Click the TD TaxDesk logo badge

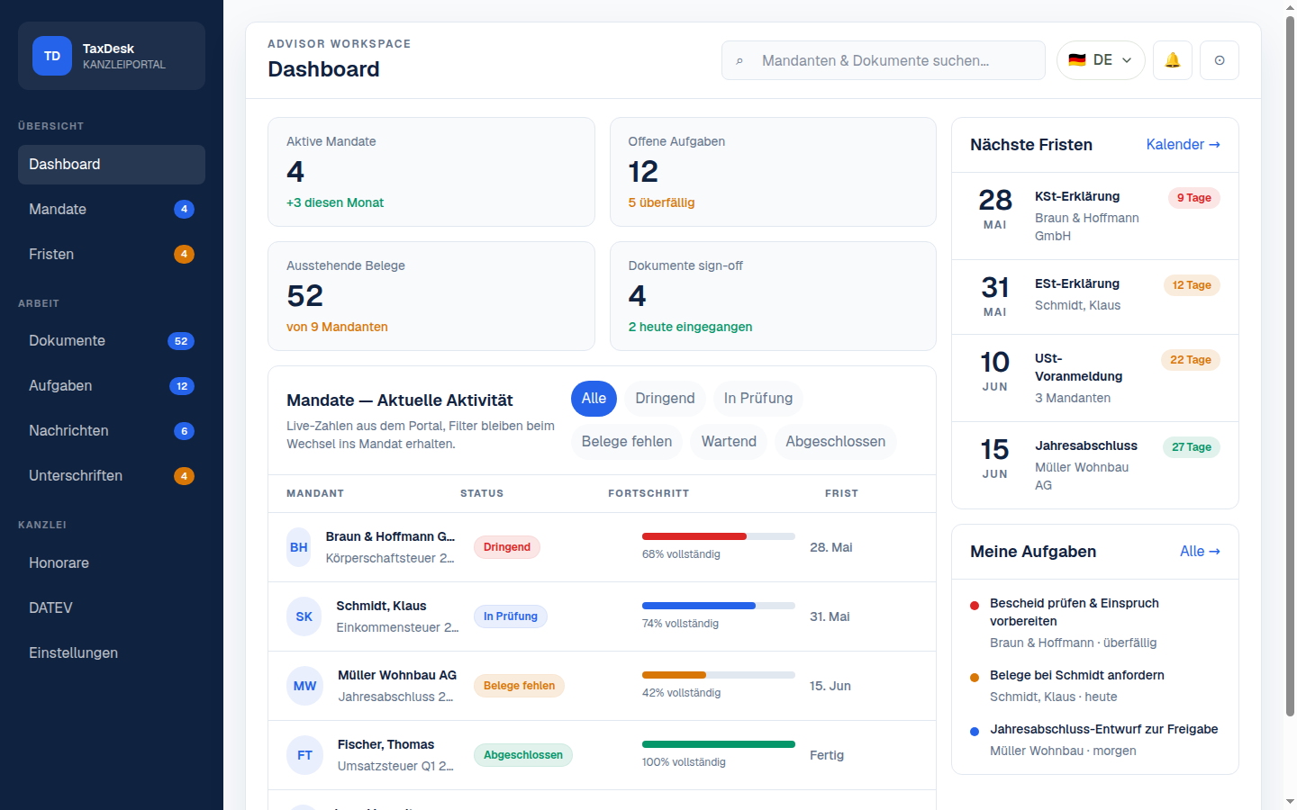pos(52,56)
